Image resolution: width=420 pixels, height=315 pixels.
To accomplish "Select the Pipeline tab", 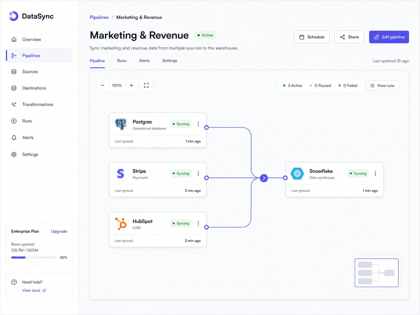I will tap(97, 61).
